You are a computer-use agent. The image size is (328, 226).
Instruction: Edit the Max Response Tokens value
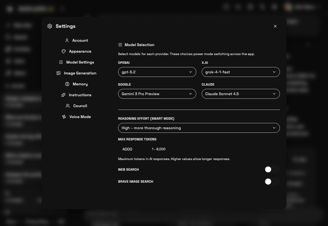[x=127, y=149]
